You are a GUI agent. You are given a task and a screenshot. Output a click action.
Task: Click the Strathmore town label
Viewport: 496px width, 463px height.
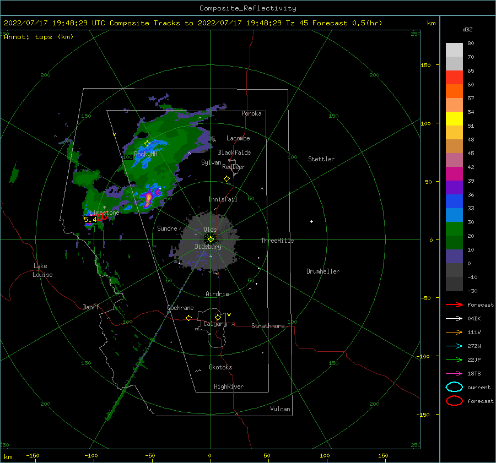268,326
